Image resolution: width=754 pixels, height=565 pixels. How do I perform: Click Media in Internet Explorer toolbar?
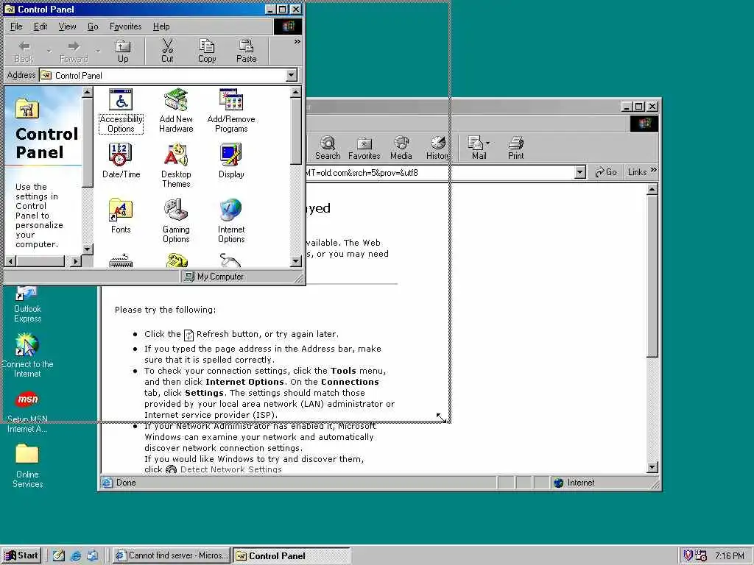click(x=401, y=148)
